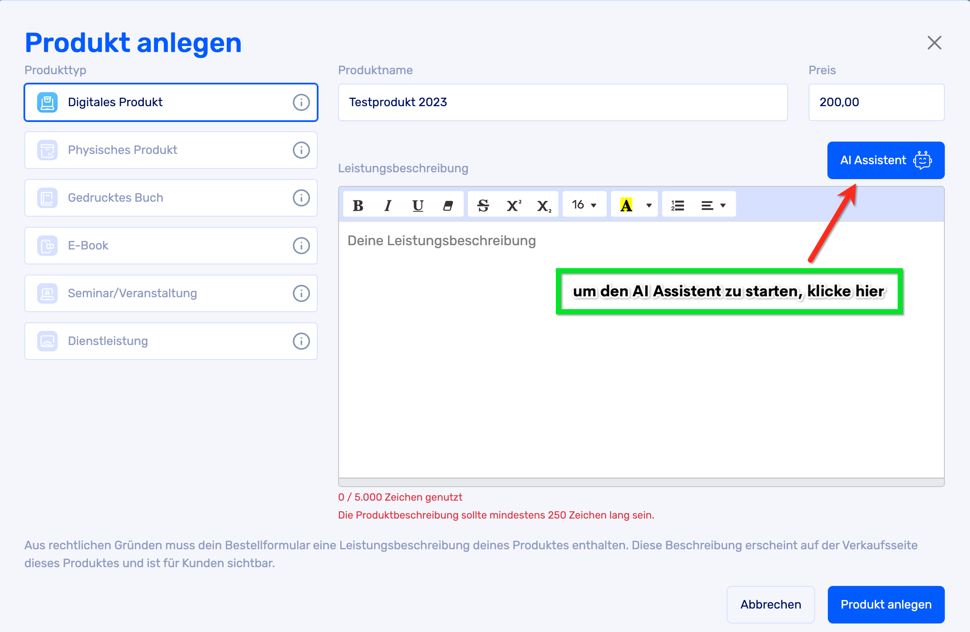Image resolution: width=970 pixels, height=632 pixels.
Task: Click the underline formatting icon
Action: pos(418,206)
